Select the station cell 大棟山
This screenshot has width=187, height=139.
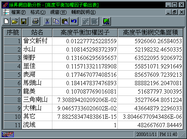[37, 108]
